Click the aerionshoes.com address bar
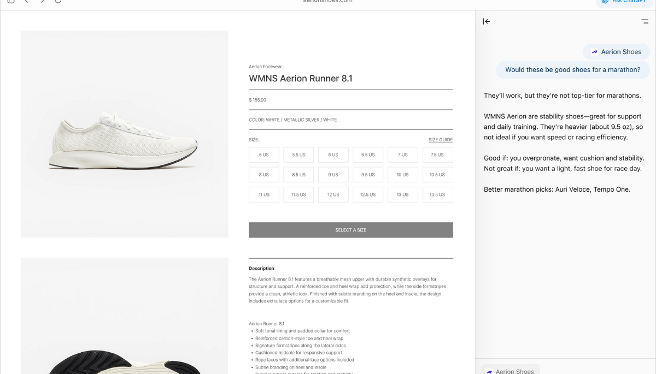 coord(328,2)
